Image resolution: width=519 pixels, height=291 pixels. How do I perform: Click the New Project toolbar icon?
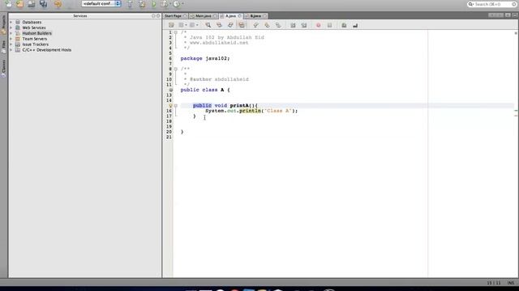pos(19,4)
